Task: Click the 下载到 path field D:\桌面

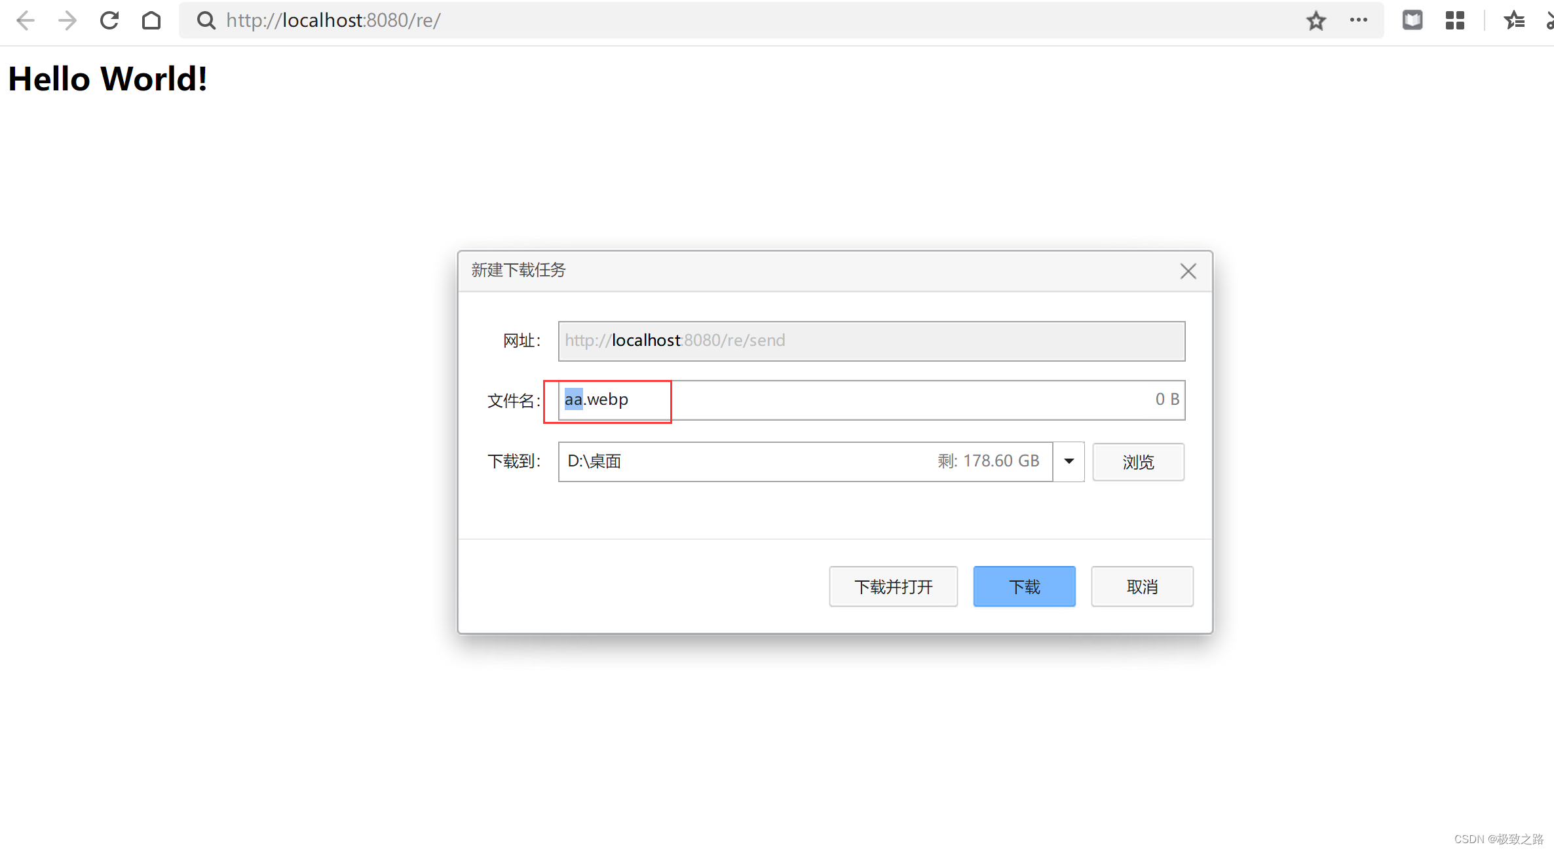Action: click(805, 461)
